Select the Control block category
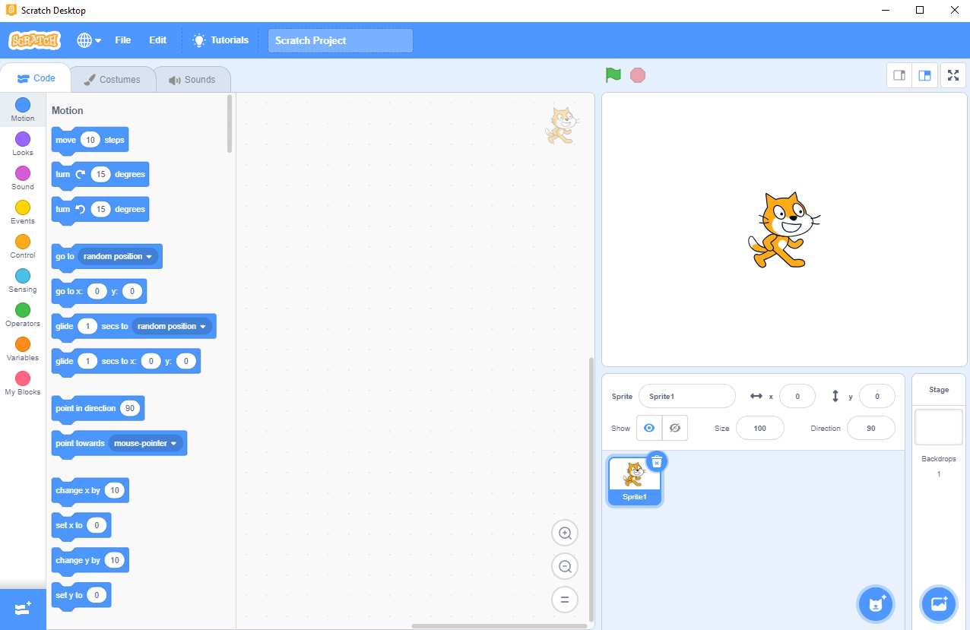The height and width of the screenshot is (630, 970). click(x=23, y=246)
